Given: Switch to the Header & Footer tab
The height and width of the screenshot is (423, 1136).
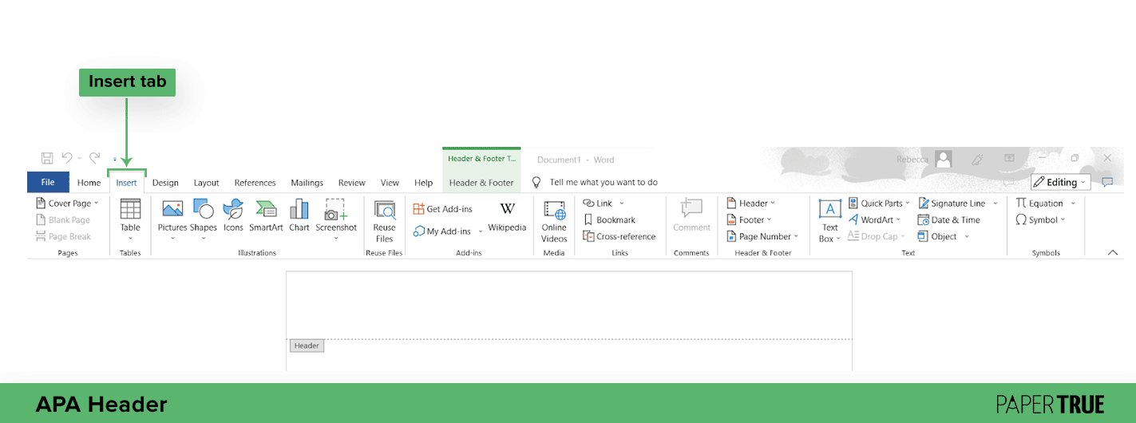Looking at the screenshot, I should [481, 183].
